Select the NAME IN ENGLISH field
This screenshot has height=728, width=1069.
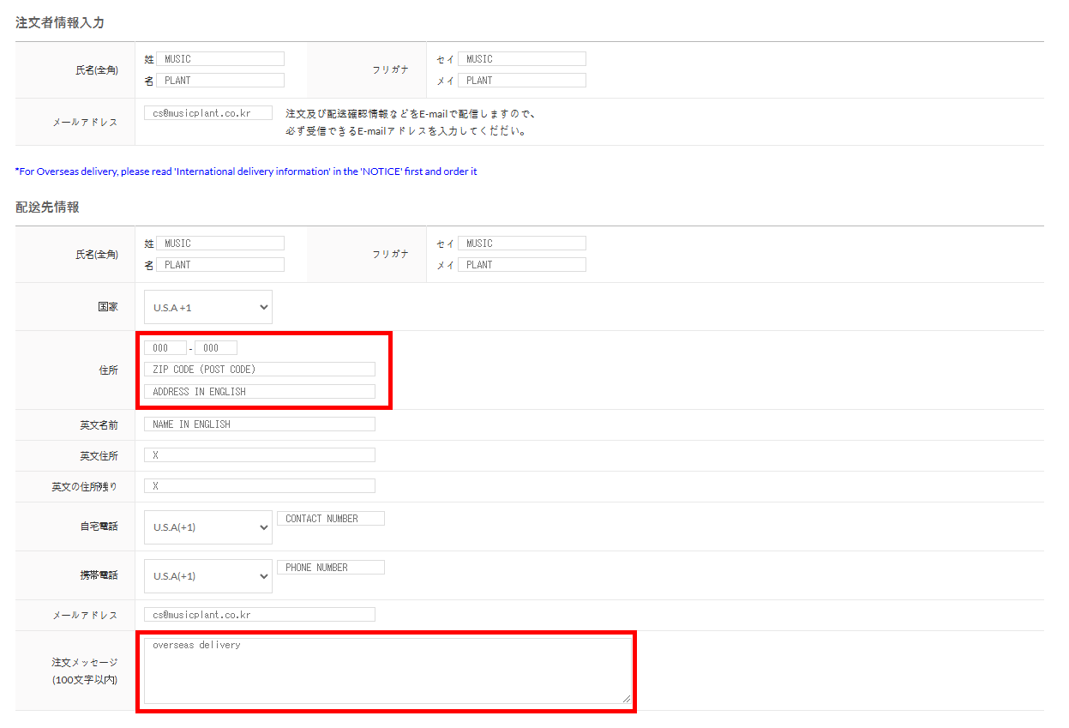pos(260,424)
